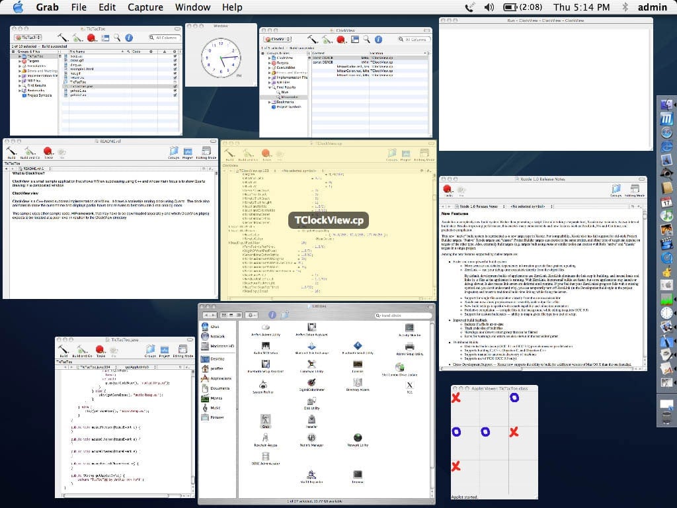Open the TicTacToe active target popup
This screenshot has height=508, width=677.
click(28, 38)
